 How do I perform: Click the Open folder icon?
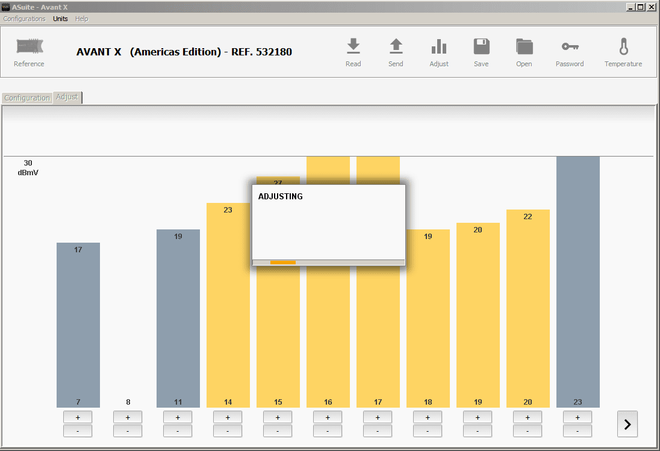(524, 46)
